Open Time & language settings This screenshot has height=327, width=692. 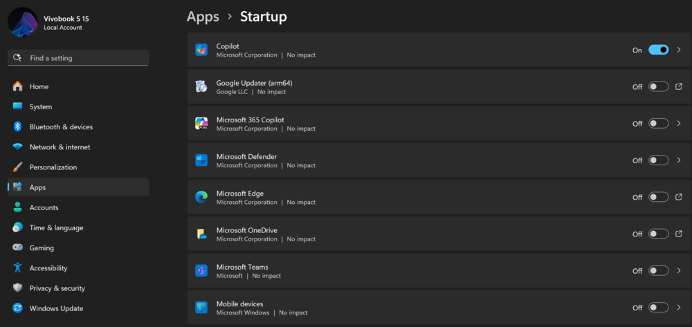tap(78, 227)
